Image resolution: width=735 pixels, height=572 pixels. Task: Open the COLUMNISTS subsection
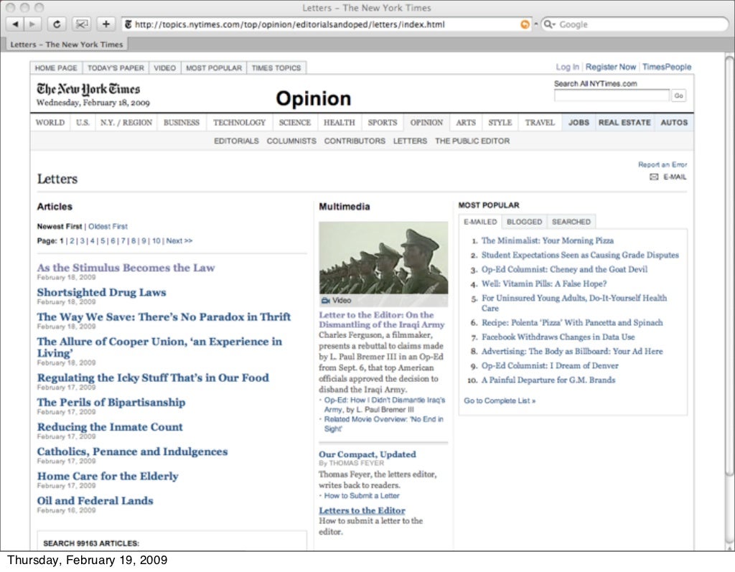click(x=291, y=141)
